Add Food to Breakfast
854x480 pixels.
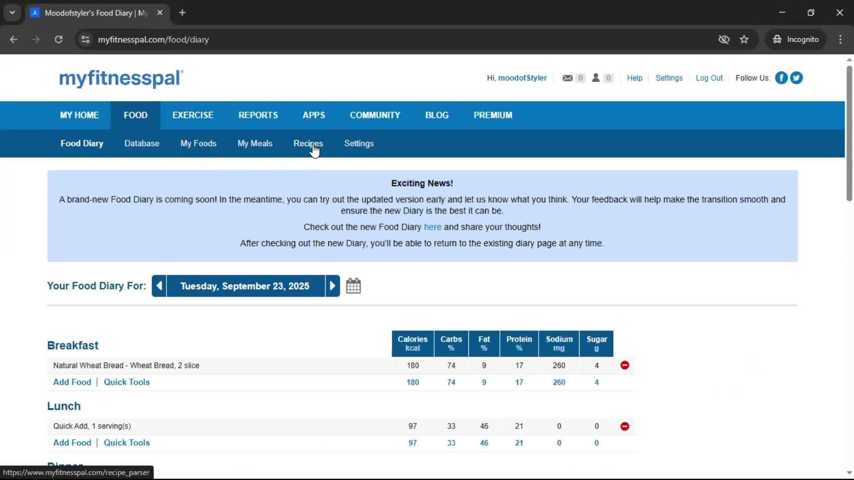tap(72, 382)
